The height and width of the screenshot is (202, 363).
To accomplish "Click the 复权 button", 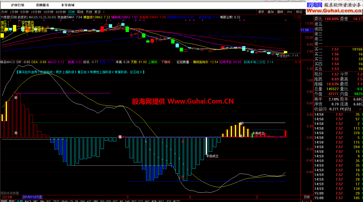I will point(261,12).
